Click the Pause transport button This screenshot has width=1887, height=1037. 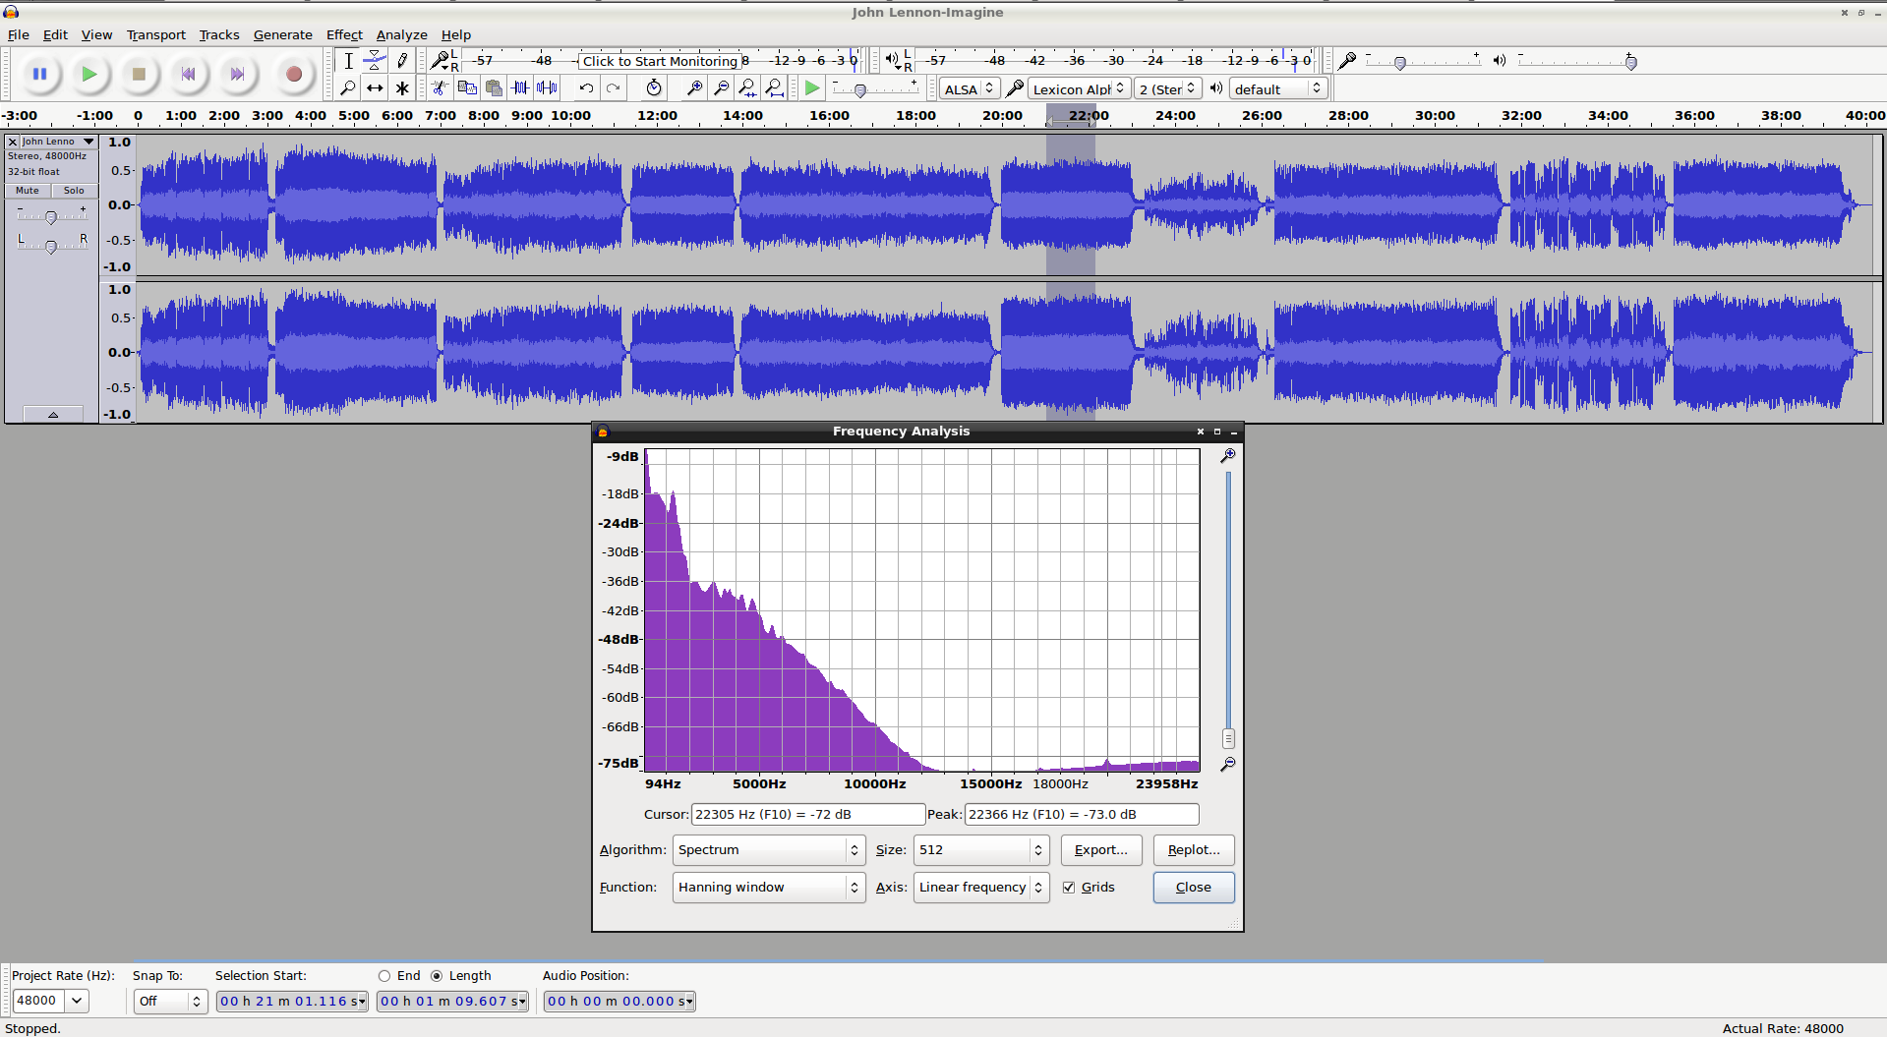[40, 74]
